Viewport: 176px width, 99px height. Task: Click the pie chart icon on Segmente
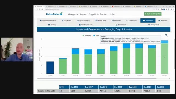[x=144, y=20]
